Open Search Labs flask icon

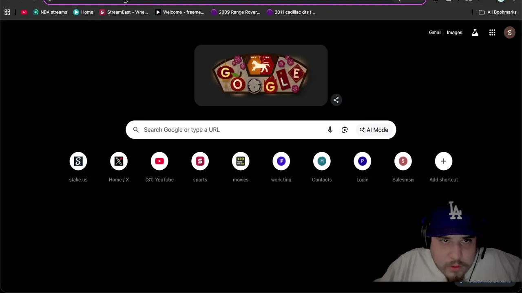click(475, 33)
